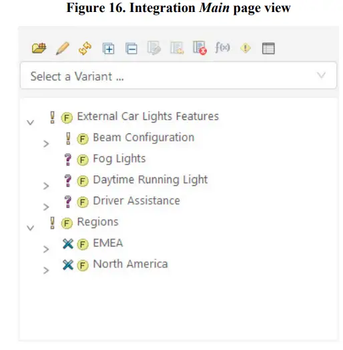Expand the Daytime Running Light node

pyautogui.click(x=46, y=186)
